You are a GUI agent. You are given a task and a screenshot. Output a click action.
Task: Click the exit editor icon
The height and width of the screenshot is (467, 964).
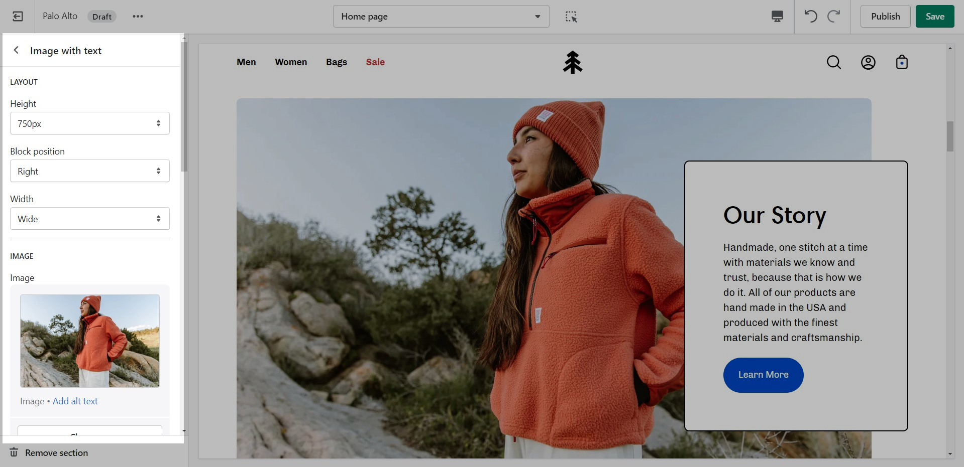tap(18, 17)
